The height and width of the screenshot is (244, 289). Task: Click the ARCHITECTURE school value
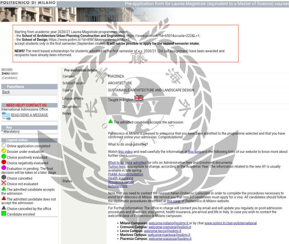pyautogui.click(x=120, y=83)
